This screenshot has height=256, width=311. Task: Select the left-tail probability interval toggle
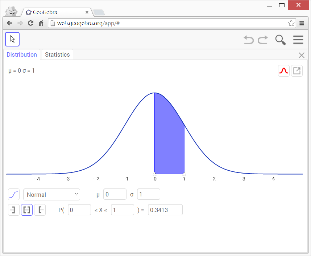[13, 210]
